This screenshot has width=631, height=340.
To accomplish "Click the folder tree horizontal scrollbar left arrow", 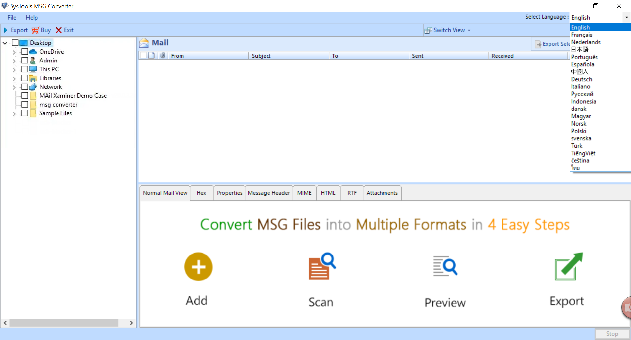I will pyautogui.click(x=5, y=323).
